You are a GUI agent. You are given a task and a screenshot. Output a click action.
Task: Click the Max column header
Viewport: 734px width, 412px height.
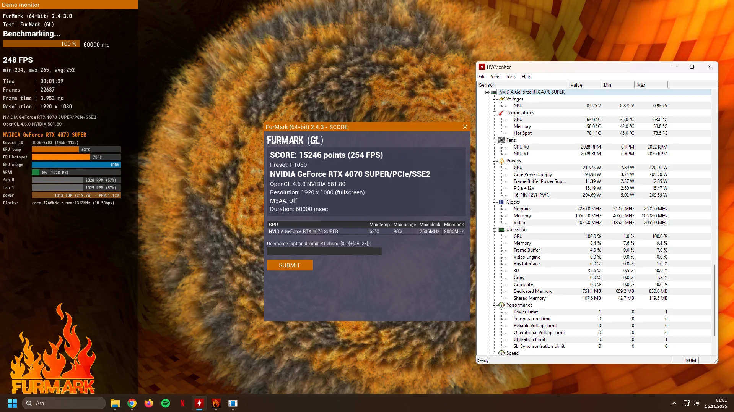click(650, 85)
